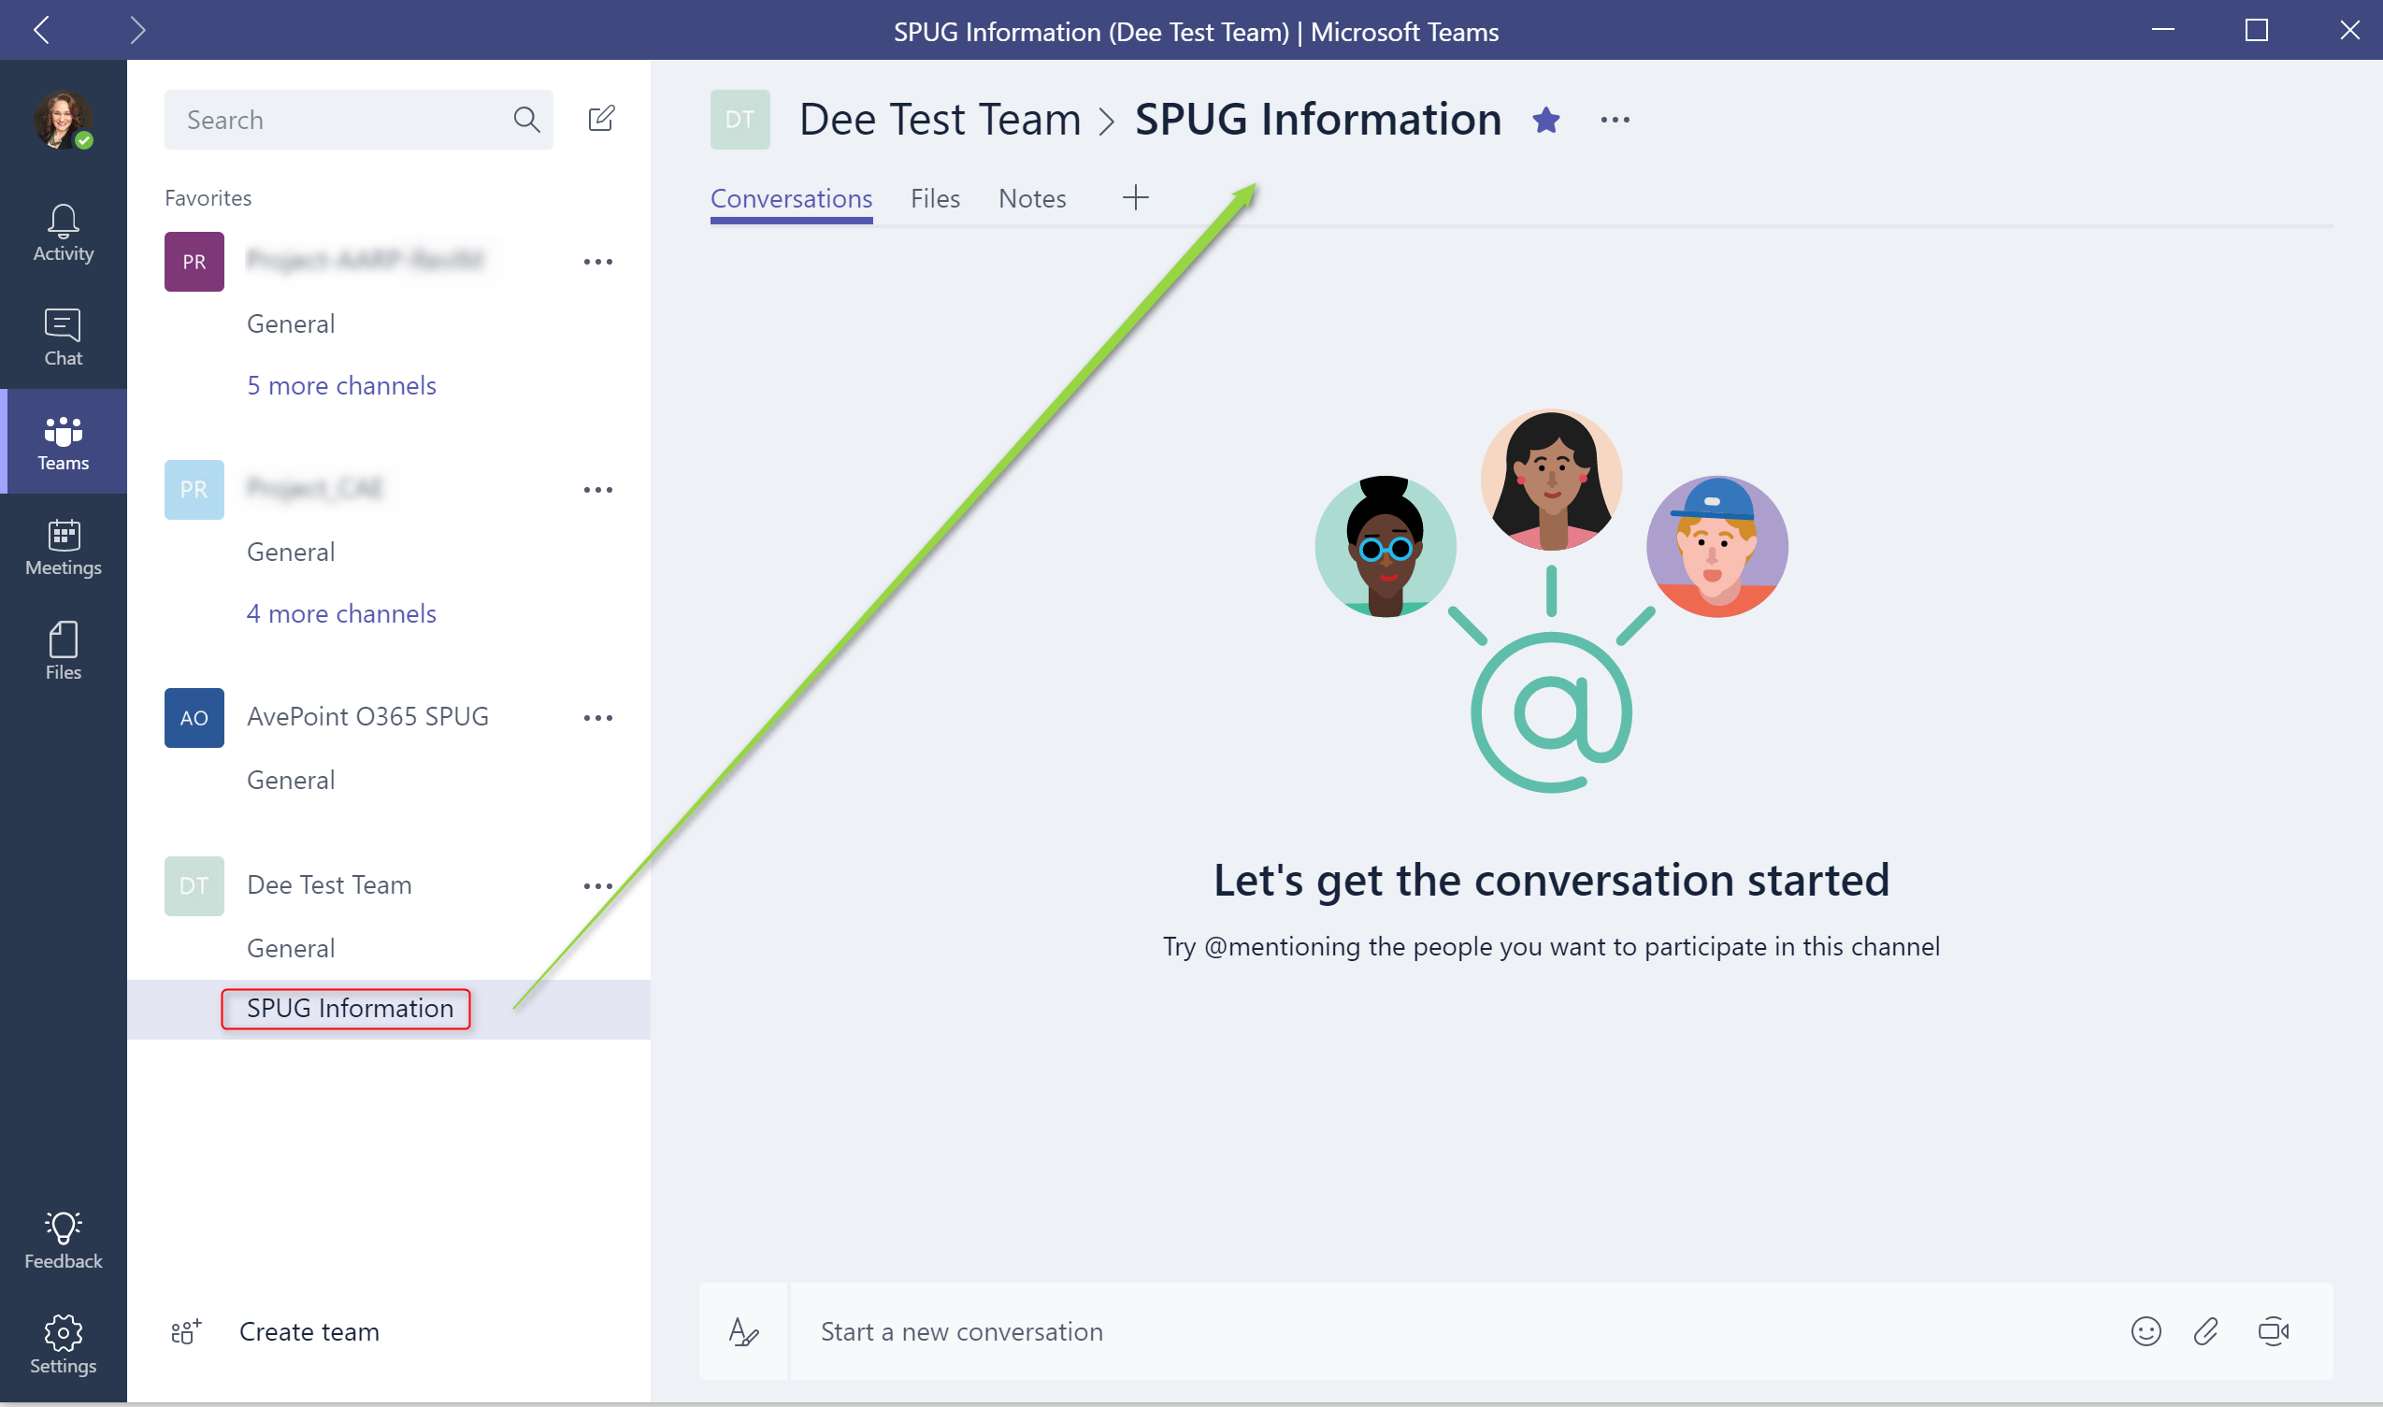Image resolution: width=2383 pixels, height=1407 pixels.
Task: Open the Chat section
Action: tap(63, 337)
